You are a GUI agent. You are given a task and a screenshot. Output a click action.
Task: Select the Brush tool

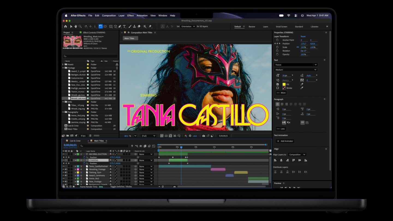130,26
